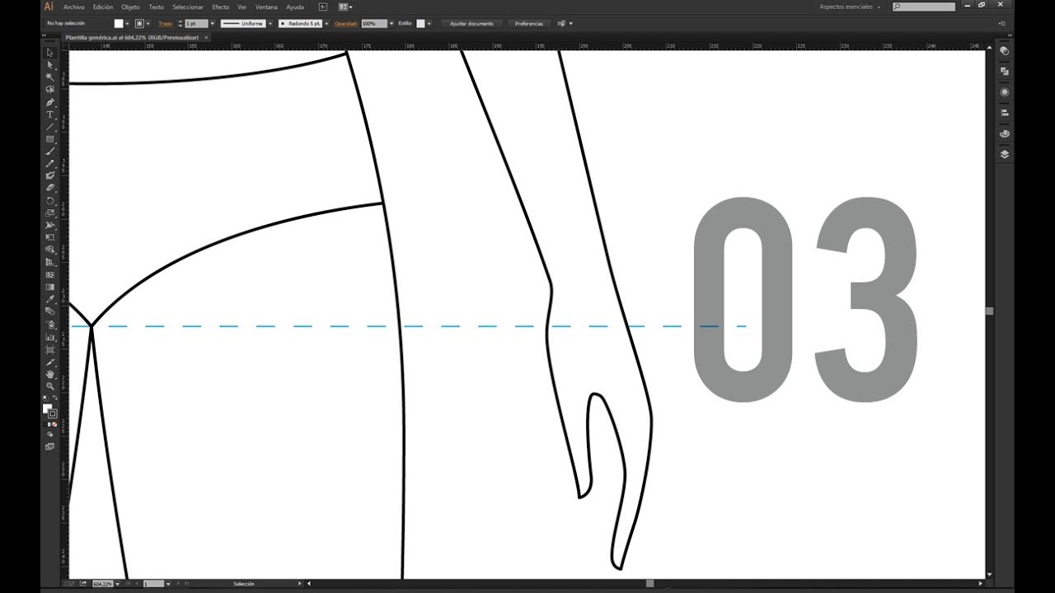
Task: Click the Preferencias button
Action: click(529, 24)
